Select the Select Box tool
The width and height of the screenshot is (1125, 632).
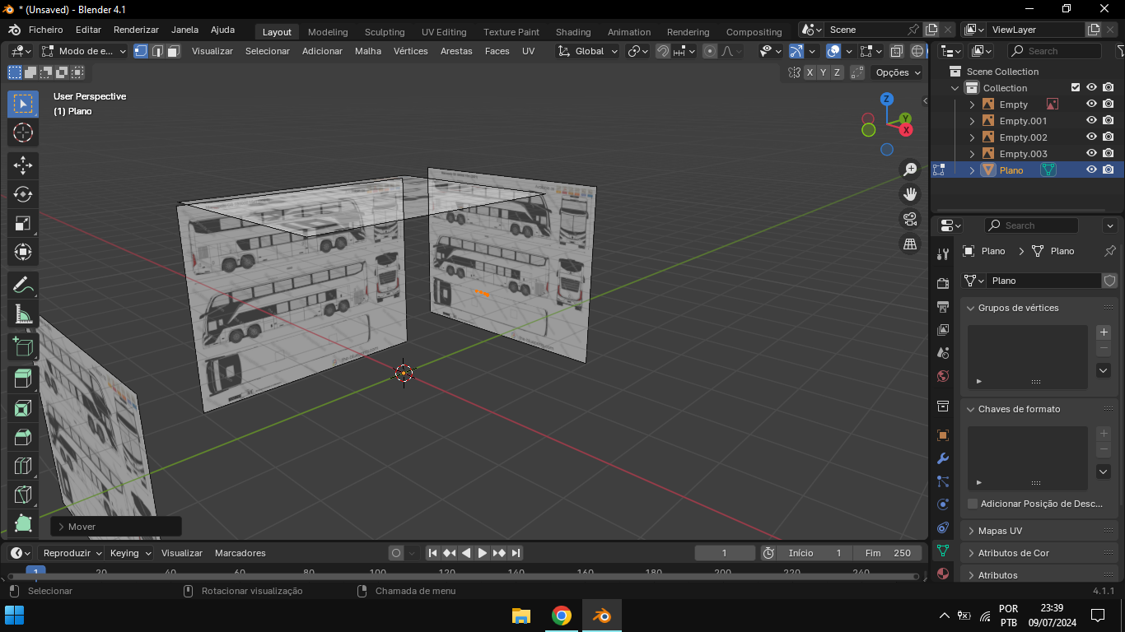click(23, 104)
